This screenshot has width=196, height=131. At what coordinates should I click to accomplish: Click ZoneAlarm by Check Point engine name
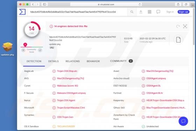point(124,117)
